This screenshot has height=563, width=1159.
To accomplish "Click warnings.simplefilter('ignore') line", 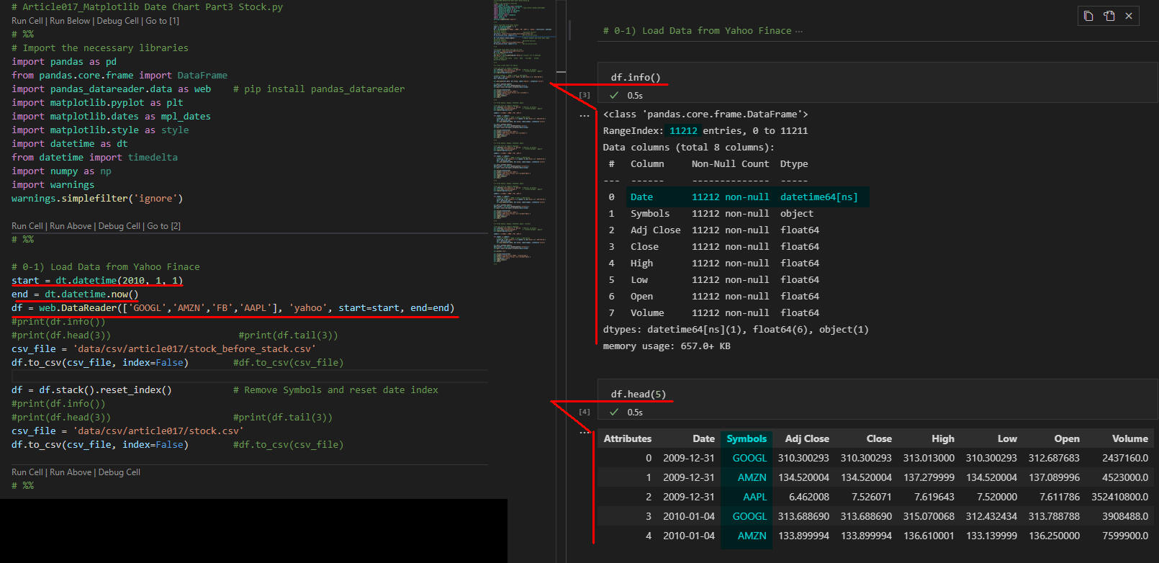I will (x=97, y=199).
